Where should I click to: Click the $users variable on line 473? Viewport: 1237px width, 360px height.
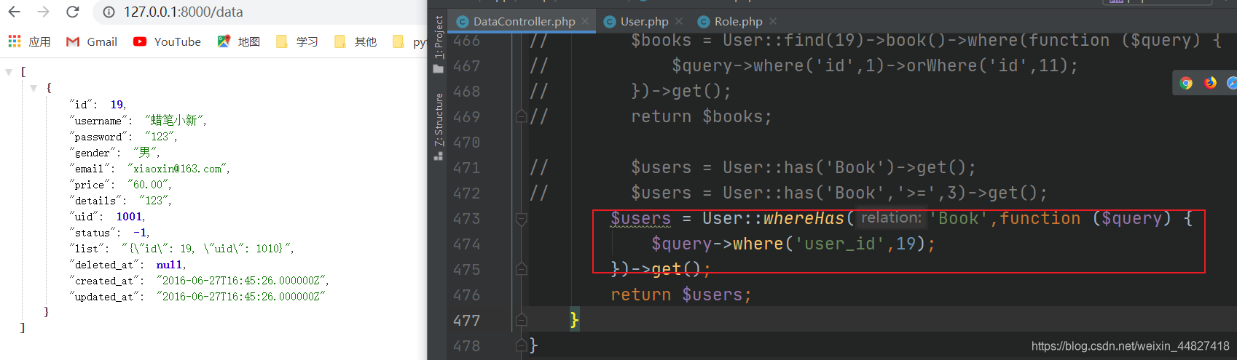coord(640,218)
